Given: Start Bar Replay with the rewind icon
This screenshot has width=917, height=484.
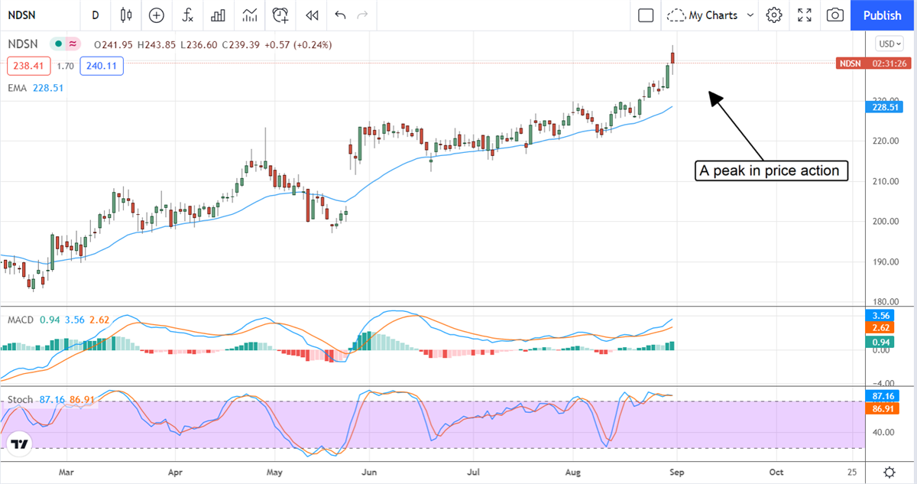Looking at the screenshot, I should pyautogui.click(x=311, y=15).
